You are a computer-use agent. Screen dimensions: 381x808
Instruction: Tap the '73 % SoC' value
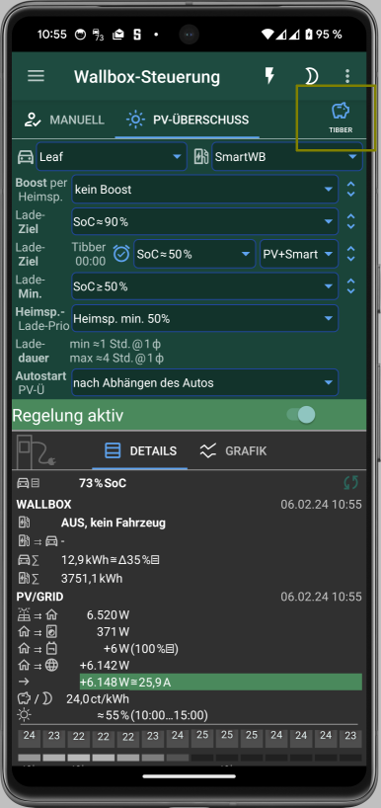pyautogui.click(x=103, y=483)
